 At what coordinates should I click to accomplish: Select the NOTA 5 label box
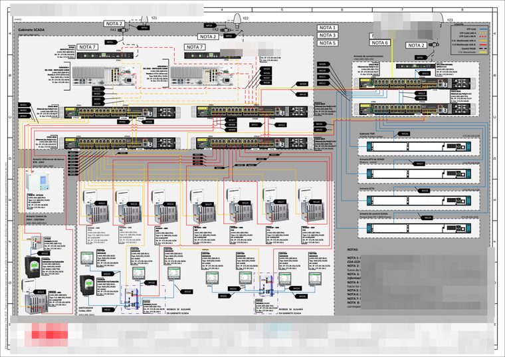tap(328, 43)
